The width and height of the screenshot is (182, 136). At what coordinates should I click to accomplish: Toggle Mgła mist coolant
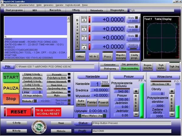57,95
